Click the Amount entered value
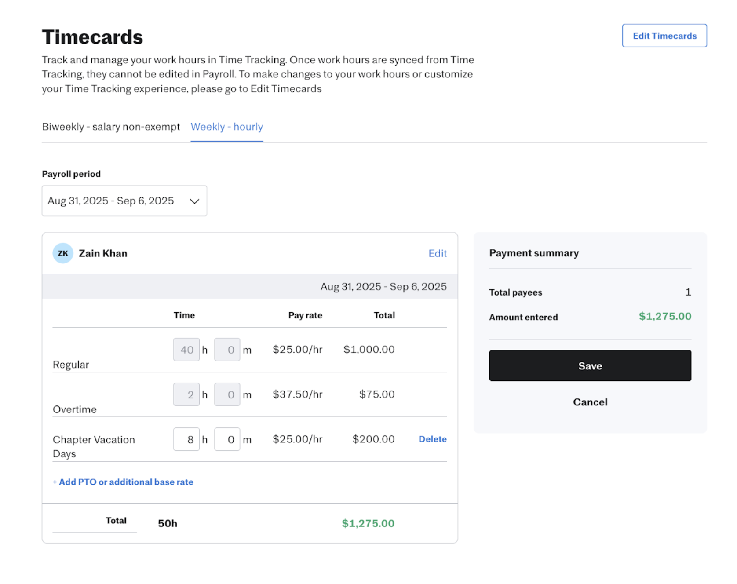Viewport: 737px width, 584px height. pos(664,317)
